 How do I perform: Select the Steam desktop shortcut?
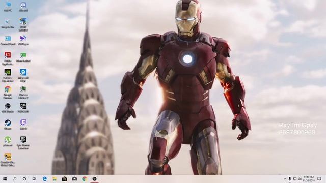click(8, 125)
